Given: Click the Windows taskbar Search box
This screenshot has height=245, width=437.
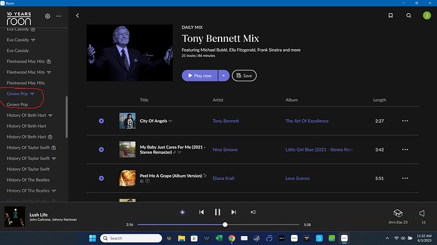Looking at the screenshot, I should (x=131, y=238).
